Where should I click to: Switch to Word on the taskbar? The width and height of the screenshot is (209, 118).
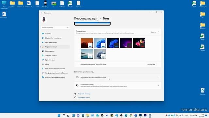[136, 115]
